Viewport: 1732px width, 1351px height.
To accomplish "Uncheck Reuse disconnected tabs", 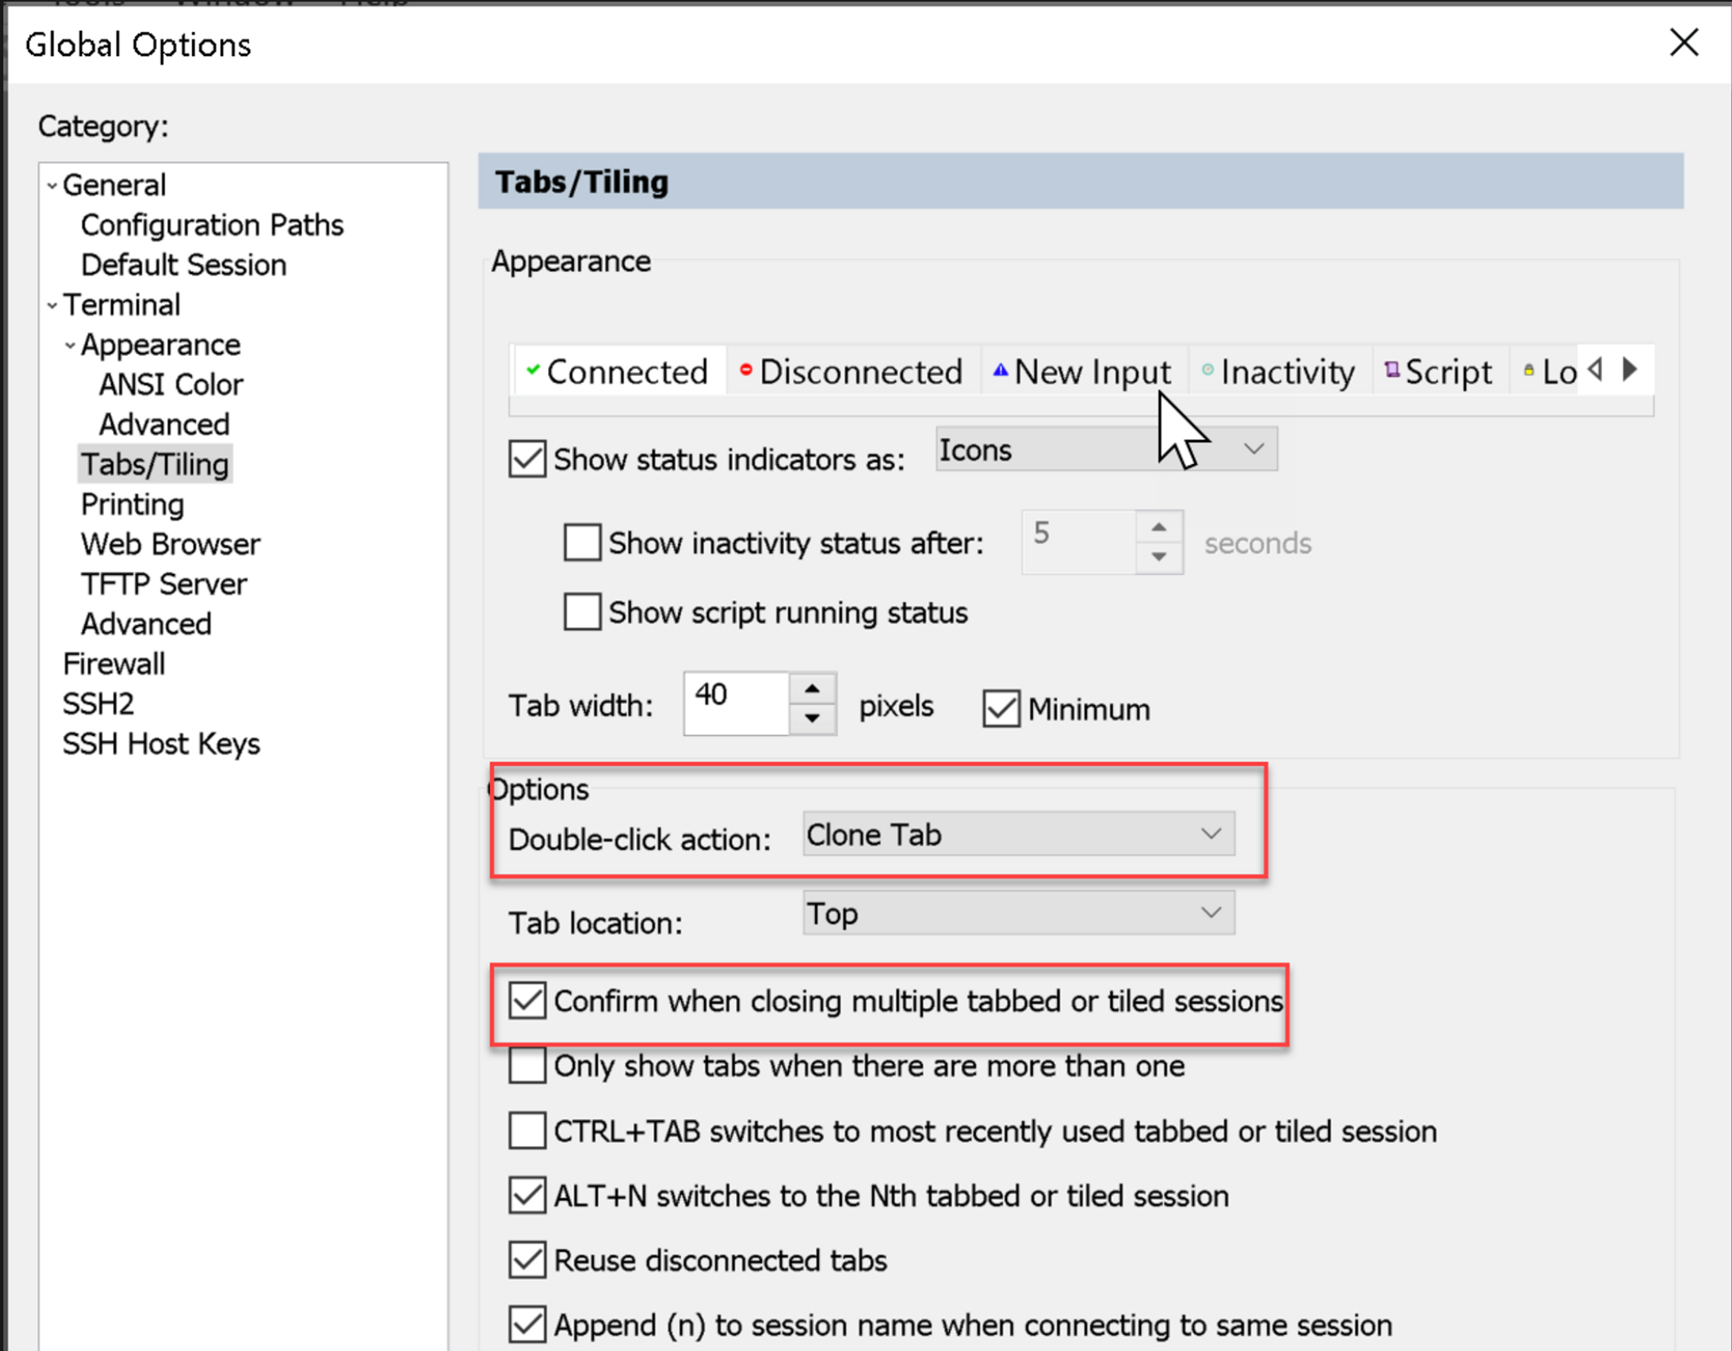I will [x=527, y=1260].
